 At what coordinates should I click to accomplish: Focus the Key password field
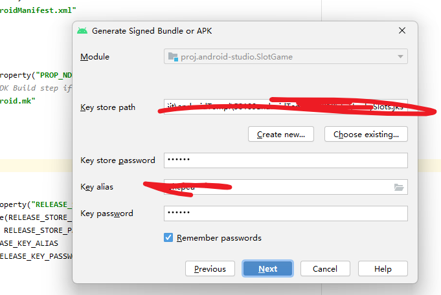coord(285,213)
